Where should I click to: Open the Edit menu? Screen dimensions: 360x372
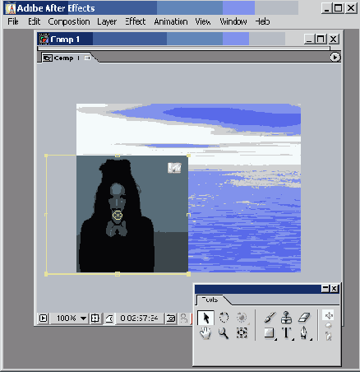tap(35, 21)
